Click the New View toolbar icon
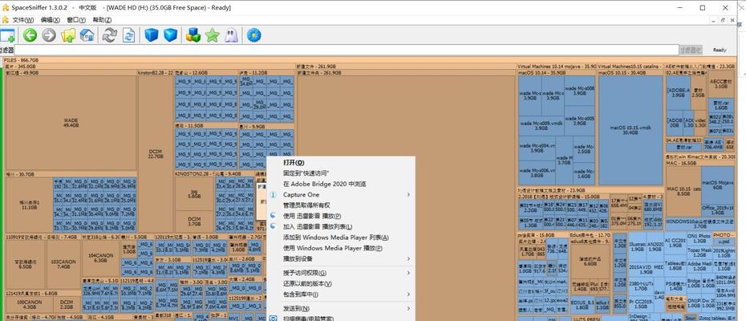 click(x=7, y=35)
